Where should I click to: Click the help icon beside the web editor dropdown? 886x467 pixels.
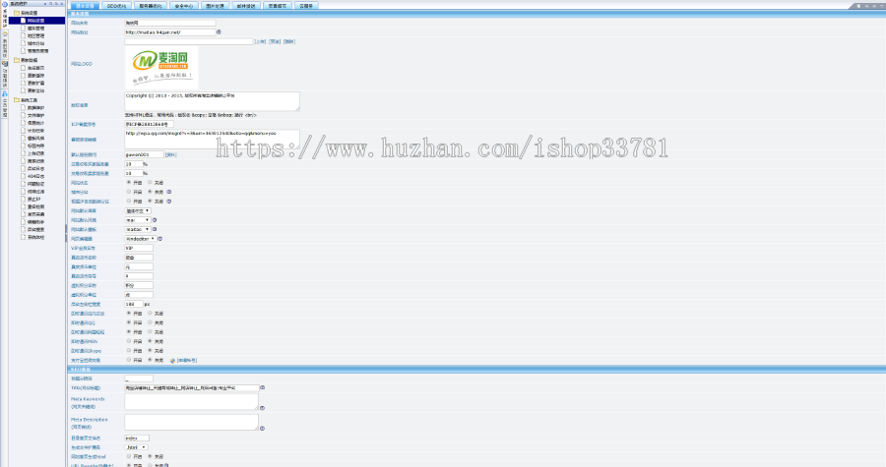tap(159, 239)
